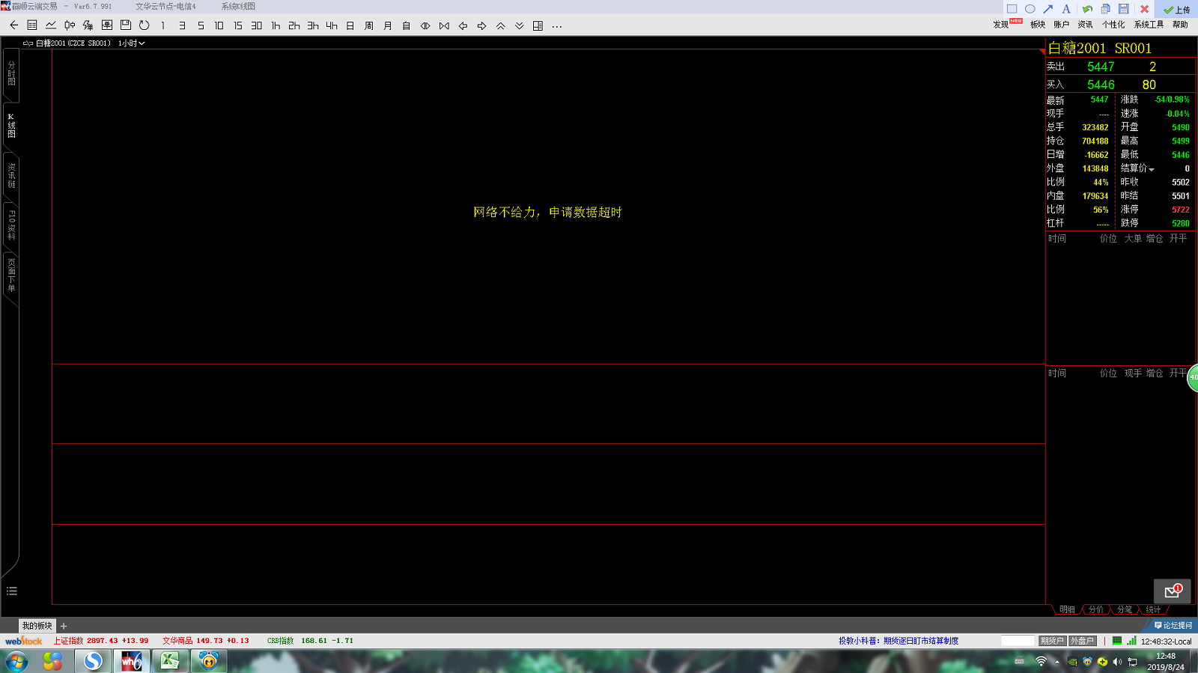Select the arrow annotation tool
The width and height of the screenshot is (1198, 673).
pos(1048,9)
